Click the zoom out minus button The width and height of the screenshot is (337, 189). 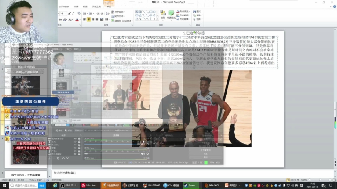click(310, 180)
